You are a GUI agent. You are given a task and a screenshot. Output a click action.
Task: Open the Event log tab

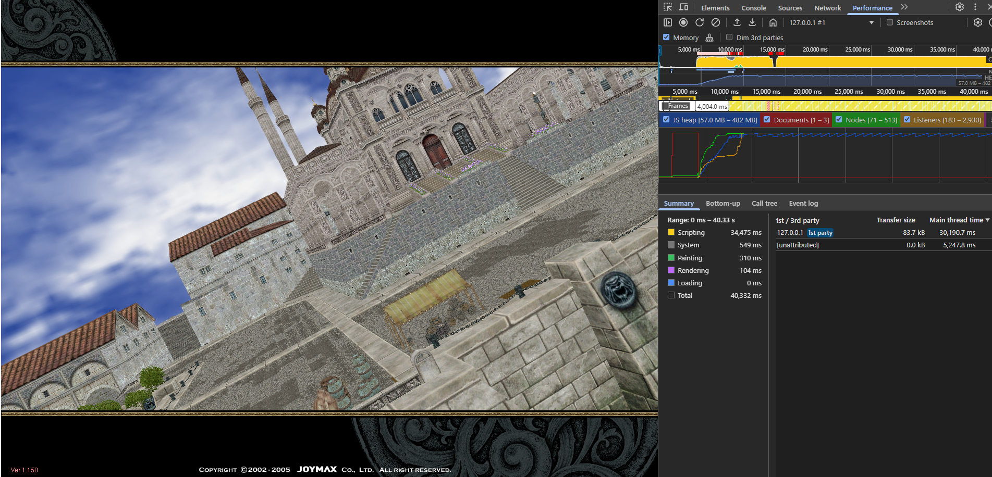(803, 203)
